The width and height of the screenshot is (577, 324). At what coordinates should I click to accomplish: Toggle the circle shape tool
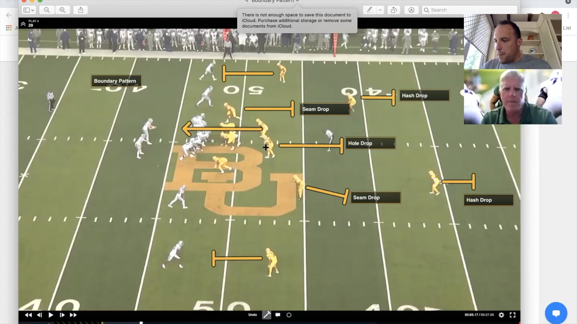(x=289, y=315)
